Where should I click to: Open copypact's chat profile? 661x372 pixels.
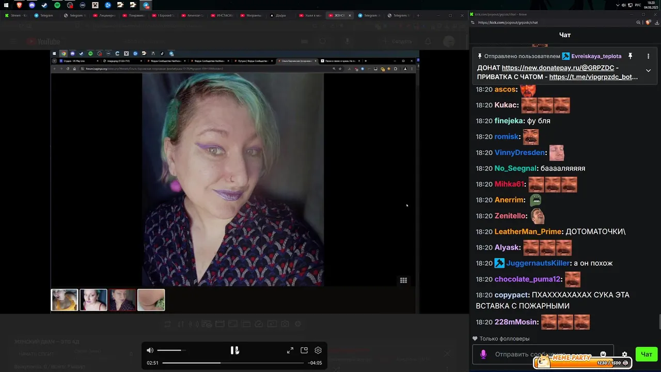[x=511, y=295]
